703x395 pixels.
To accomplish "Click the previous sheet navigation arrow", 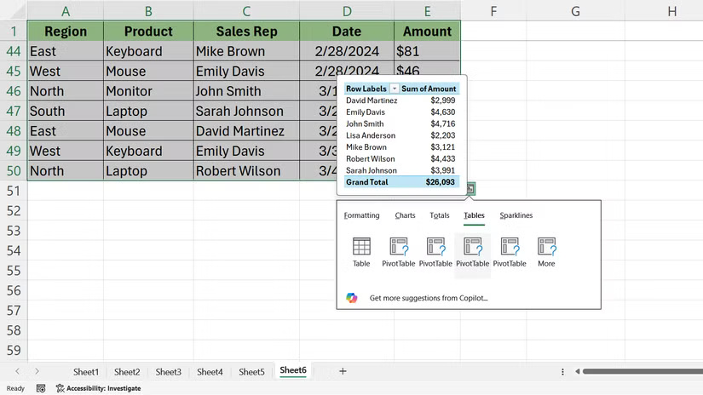I will [17, 371].
